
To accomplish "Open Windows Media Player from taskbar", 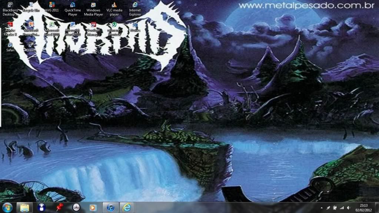I will click(93, 208).
